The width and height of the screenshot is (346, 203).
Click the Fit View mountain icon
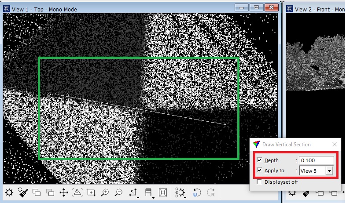[77, 192]
